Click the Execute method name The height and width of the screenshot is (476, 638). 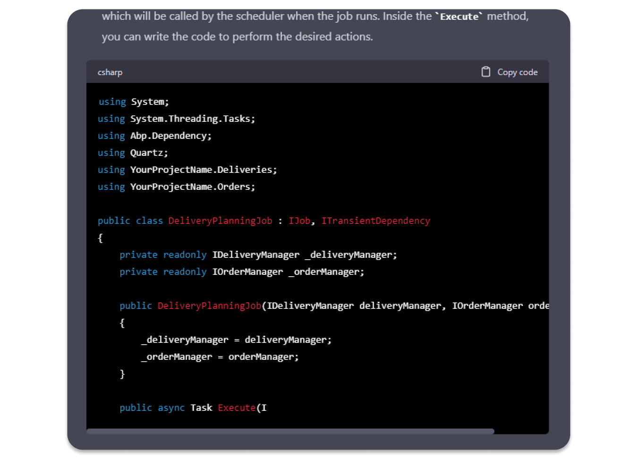[x=237, y=408]
